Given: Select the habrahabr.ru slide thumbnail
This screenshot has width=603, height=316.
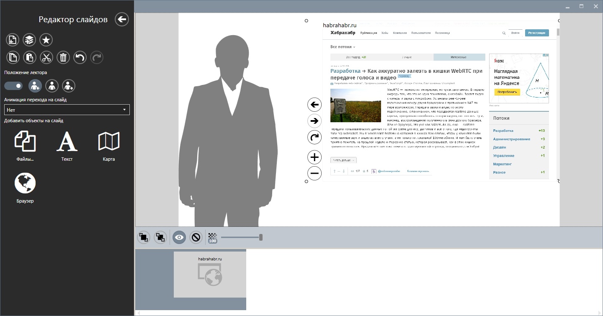Looking at the screenshot, I should click(x=210, y=275).
